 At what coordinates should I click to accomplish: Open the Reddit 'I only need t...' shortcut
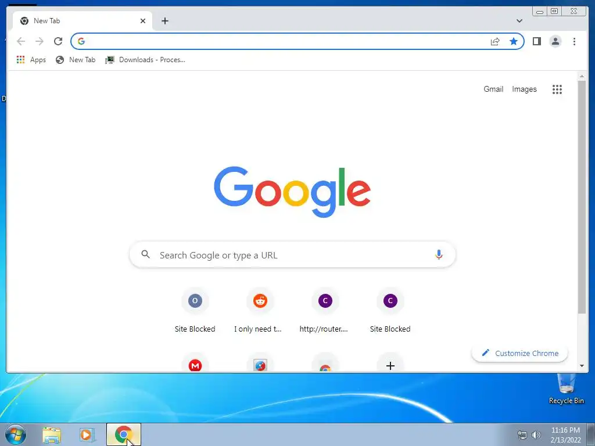pos(260,311)
